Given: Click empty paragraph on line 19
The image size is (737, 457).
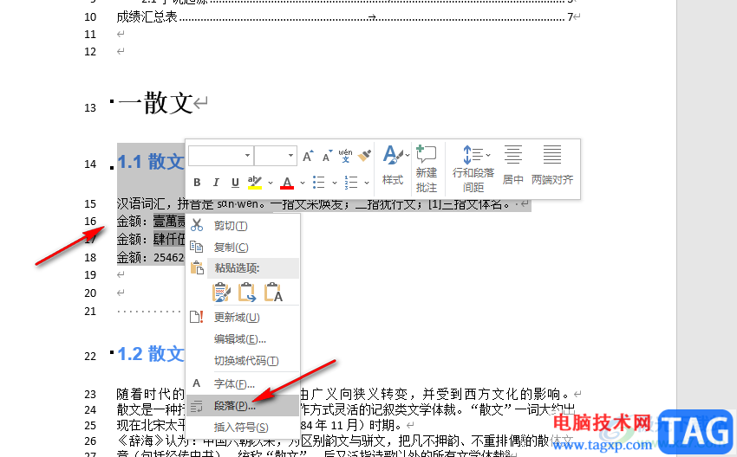Looking at the screenshot, I should 121,274.
